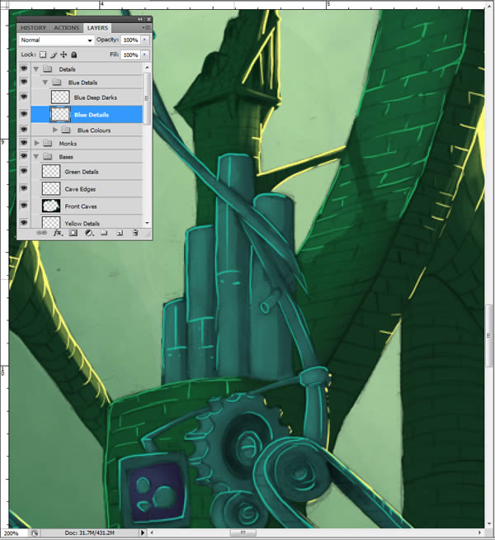Collapse panel to icons with double arrows

(x=140, y=19)
